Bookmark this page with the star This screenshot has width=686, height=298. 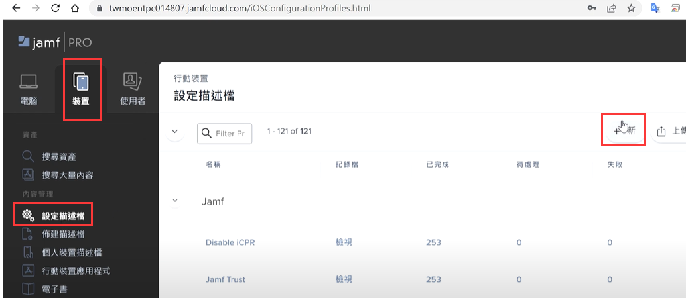(x=631, y=8)
